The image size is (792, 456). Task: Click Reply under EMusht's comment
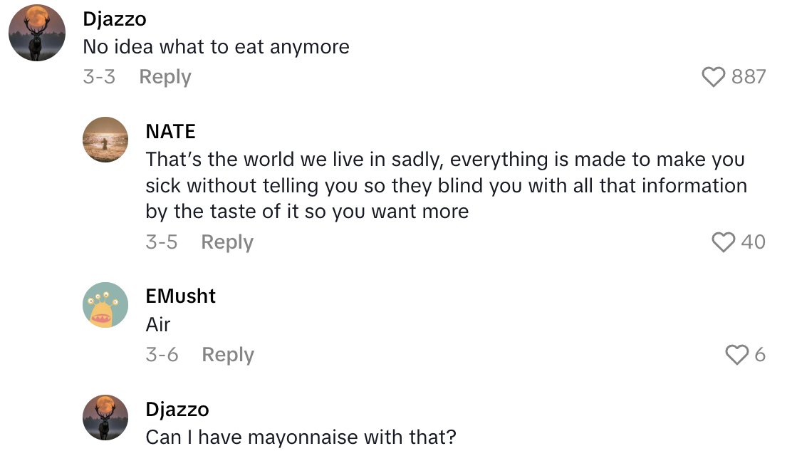pos(227,354)
